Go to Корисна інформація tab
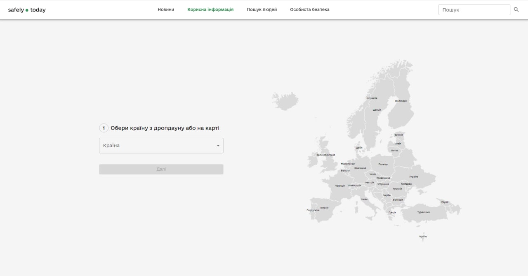Image resolution: width=528 pixels, height=276 pixels. click(x=210, y=9)
